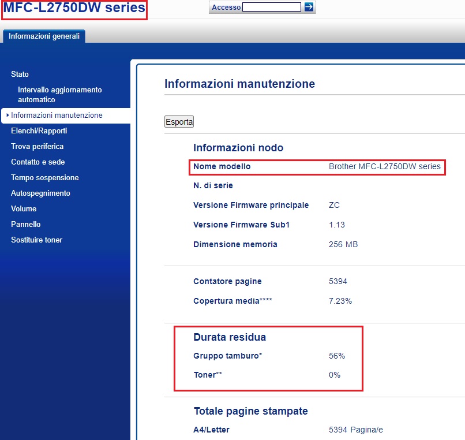Go to Pannello settings
This screenshot has width=465, height=440.
(26, 225)
